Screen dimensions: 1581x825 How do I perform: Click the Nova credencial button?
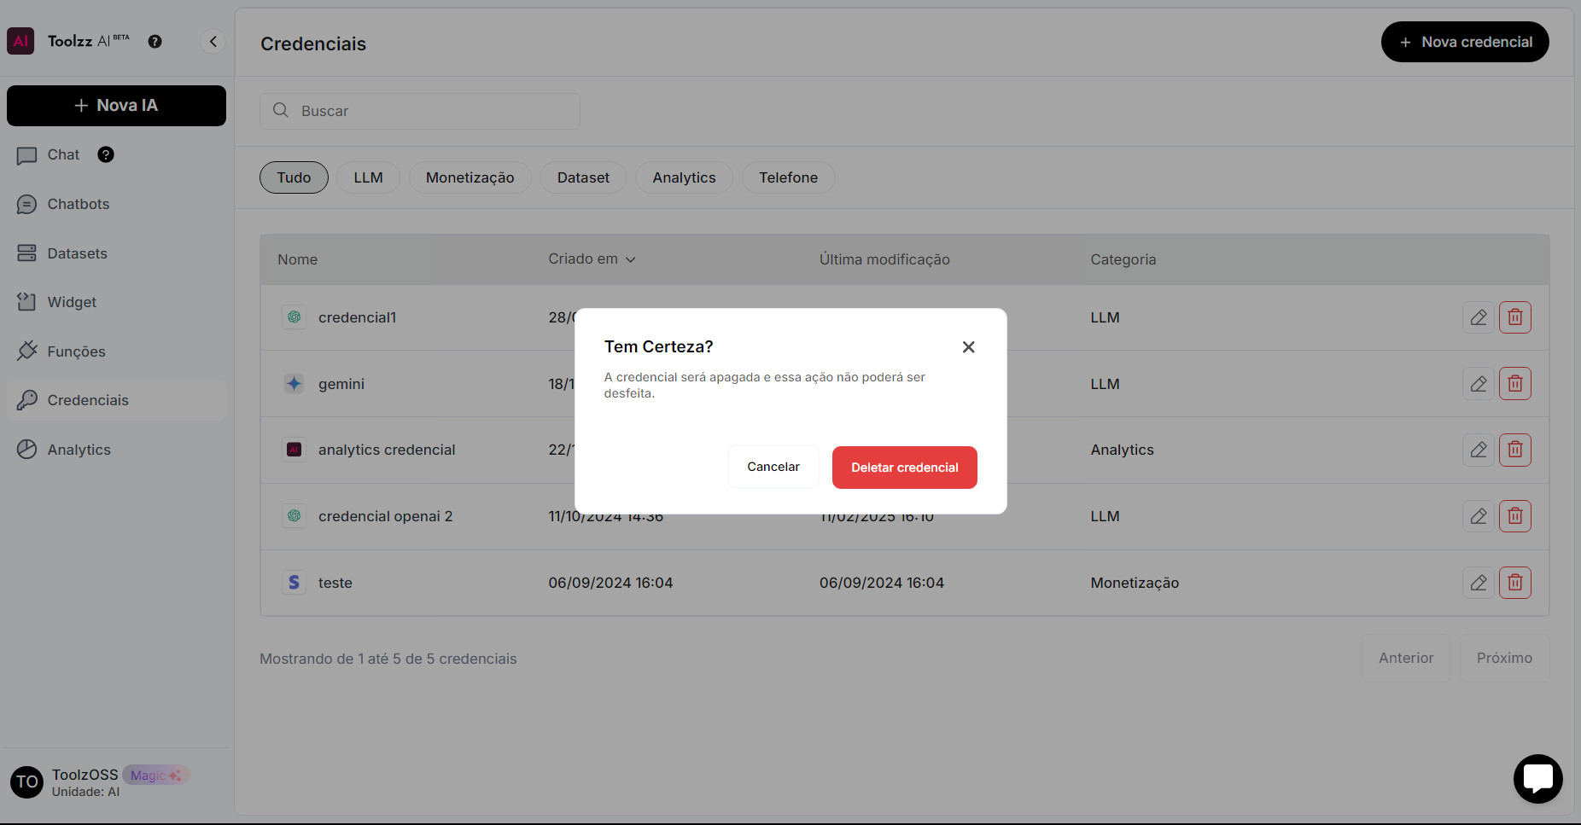(x=1465, y=42)
